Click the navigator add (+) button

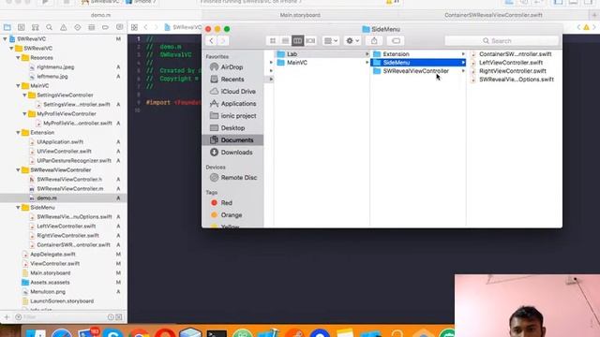[x=7, y=317]
